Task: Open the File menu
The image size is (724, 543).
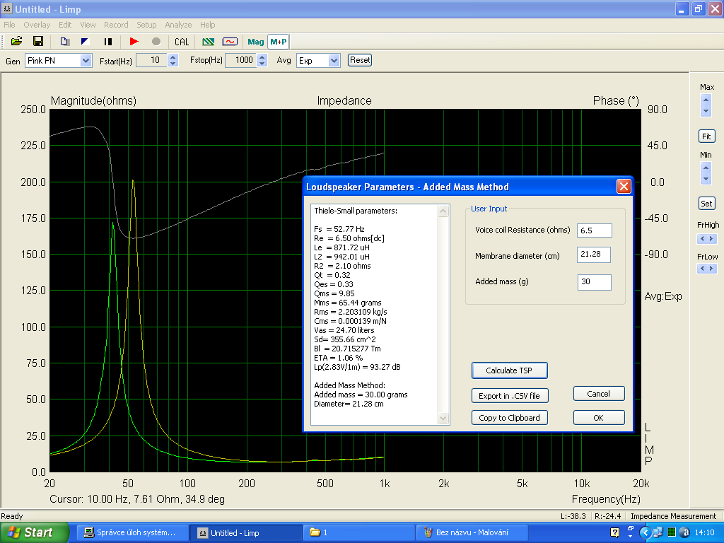Action: 9,25
